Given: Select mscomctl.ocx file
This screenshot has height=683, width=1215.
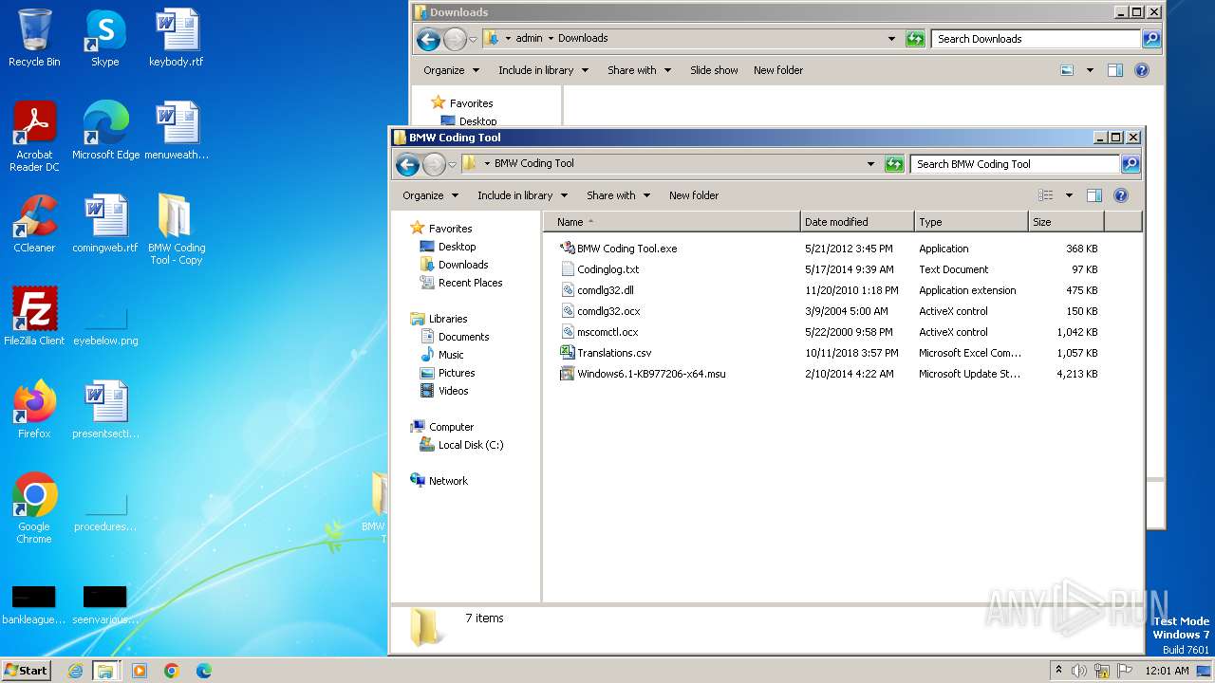Looking at the screenshot, I should [607, 332].
